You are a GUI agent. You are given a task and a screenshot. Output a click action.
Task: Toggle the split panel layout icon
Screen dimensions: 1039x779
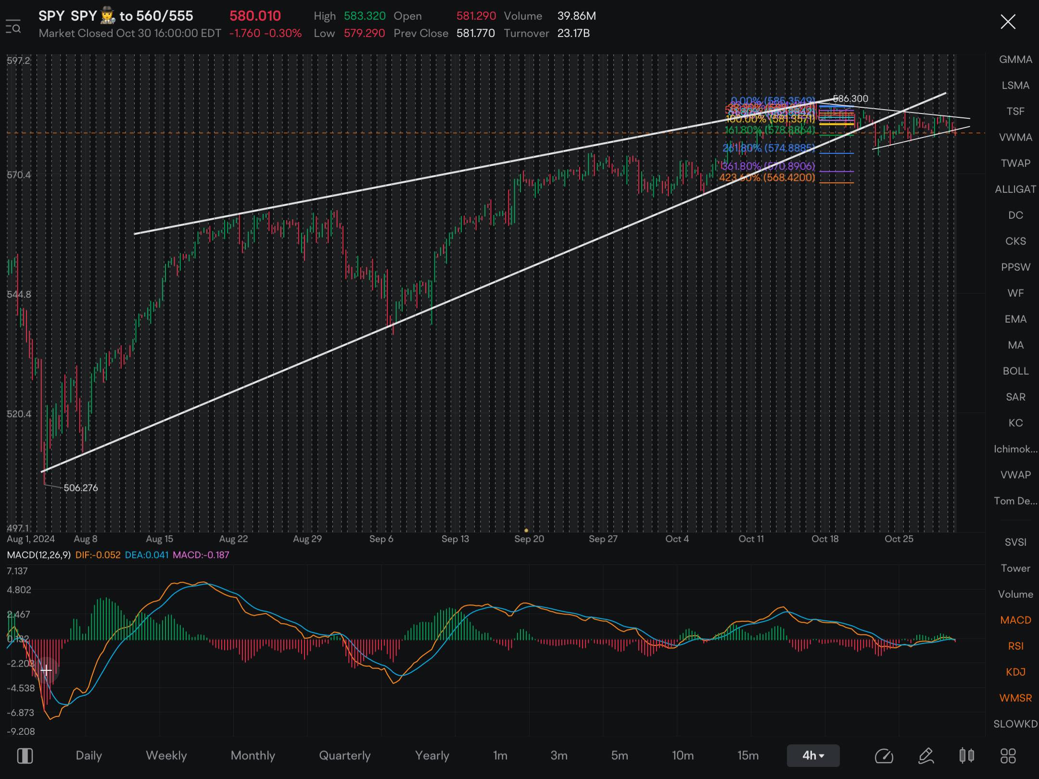click(25, 755)
